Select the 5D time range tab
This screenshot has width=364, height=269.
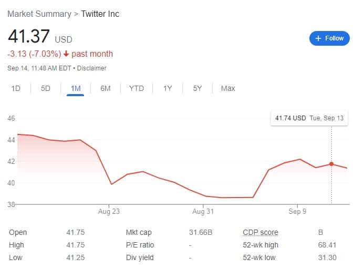pyautogui.click(x=46, y=88)
